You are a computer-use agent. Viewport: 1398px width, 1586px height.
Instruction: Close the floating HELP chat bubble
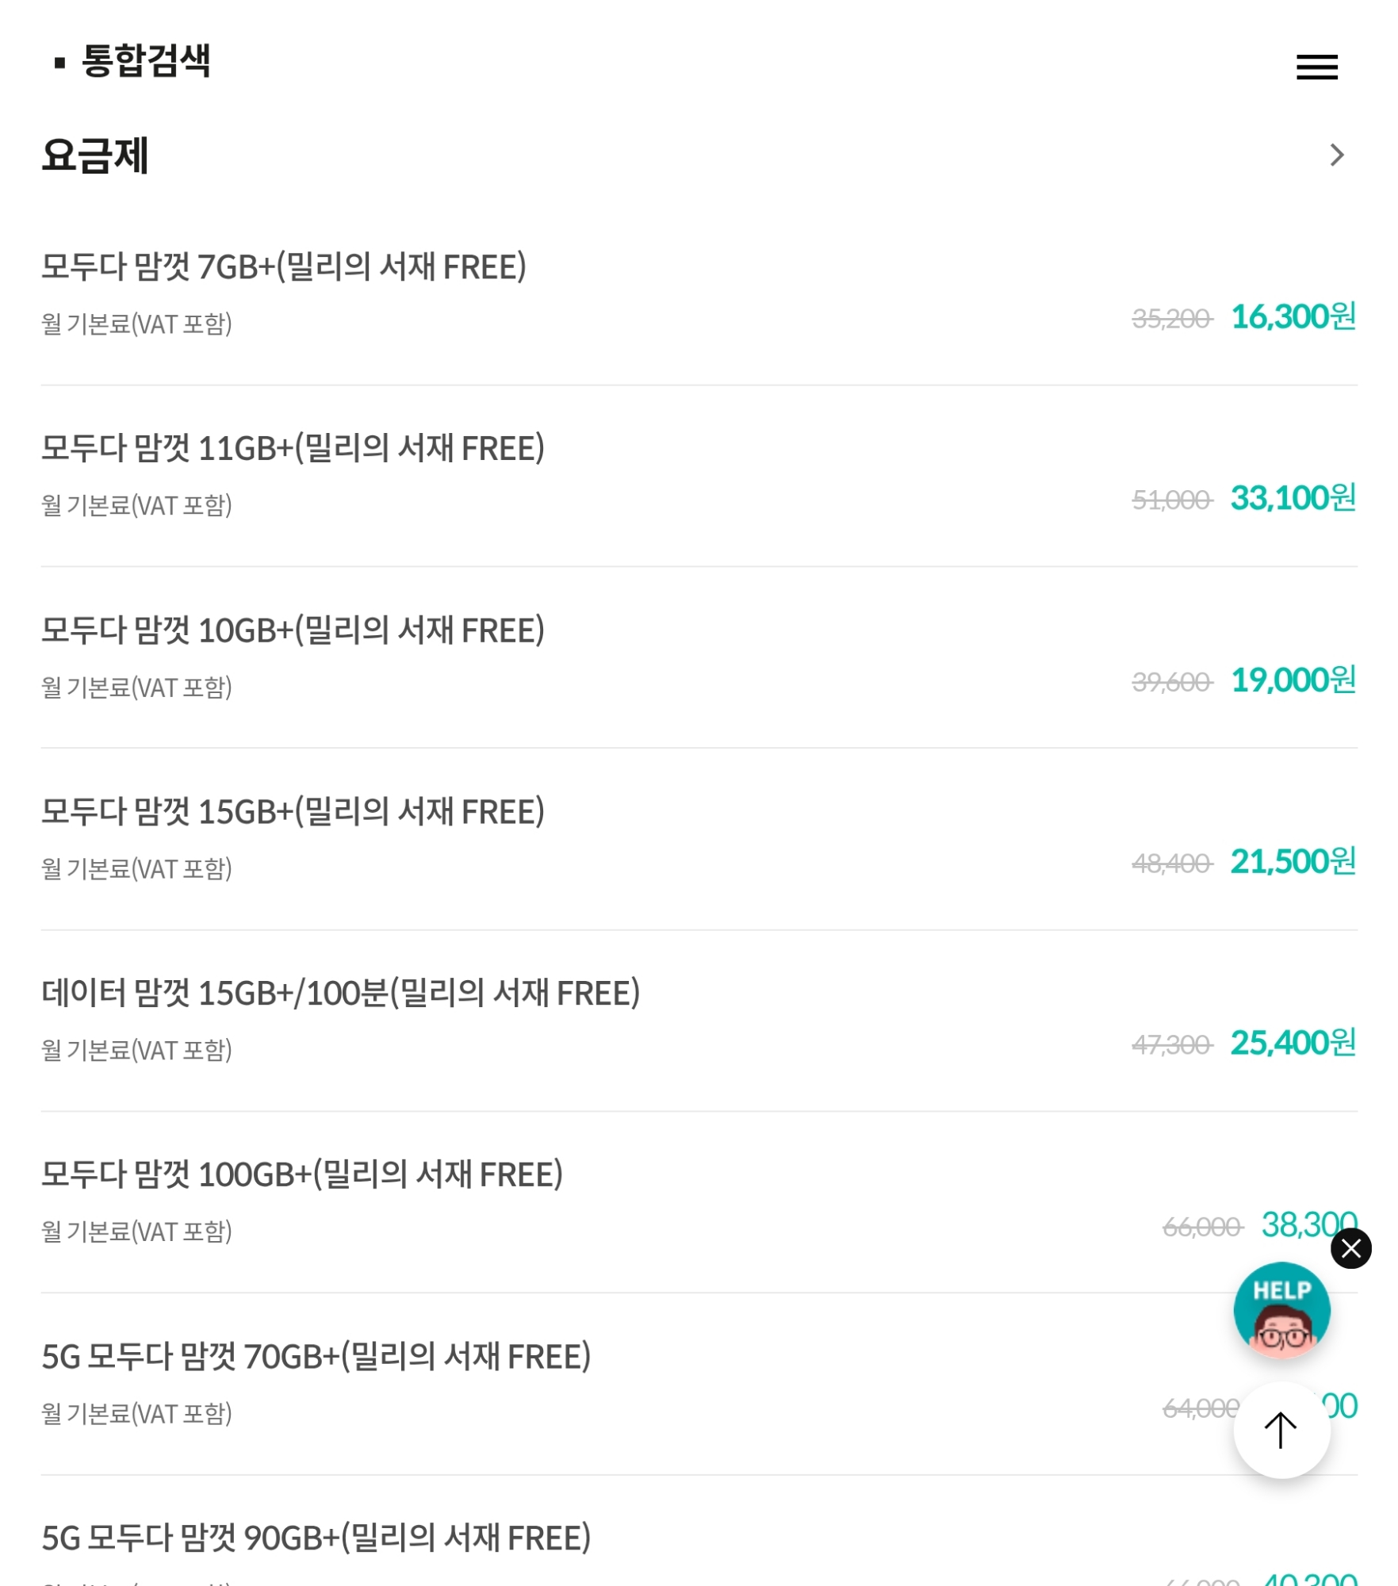pos(1350,1248)
